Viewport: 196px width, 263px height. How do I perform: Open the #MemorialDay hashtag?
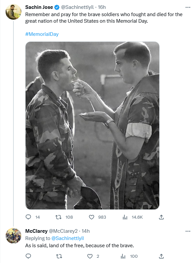42,34
